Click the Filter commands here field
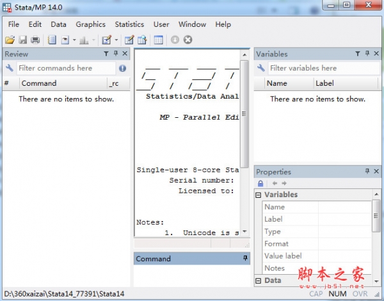The width and height of the screenshot is (384, 301). [x=66, y=68]
